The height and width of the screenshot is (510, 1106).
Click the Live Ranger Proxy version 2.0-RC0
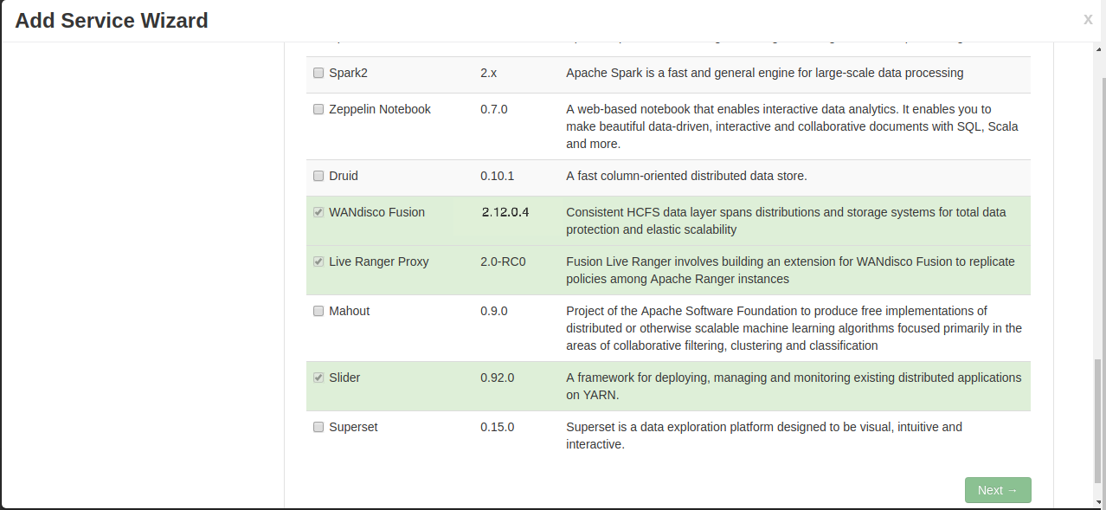click(504, 261)
